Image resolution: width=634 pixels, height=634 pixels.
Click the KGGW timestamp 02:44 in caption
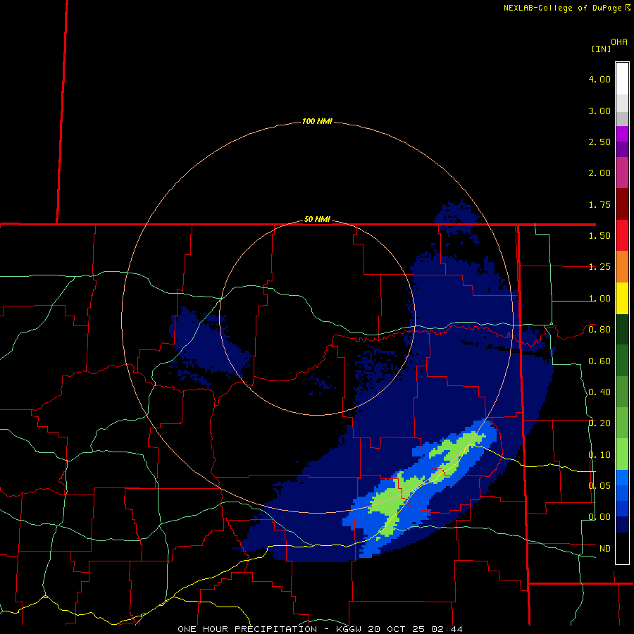click(x=447, y=629)
